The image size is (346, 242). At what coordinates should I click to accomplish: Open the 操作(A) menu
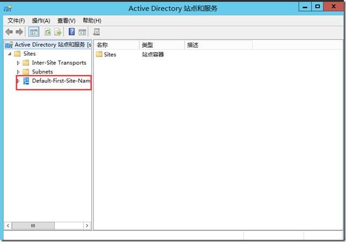(41, 21)
